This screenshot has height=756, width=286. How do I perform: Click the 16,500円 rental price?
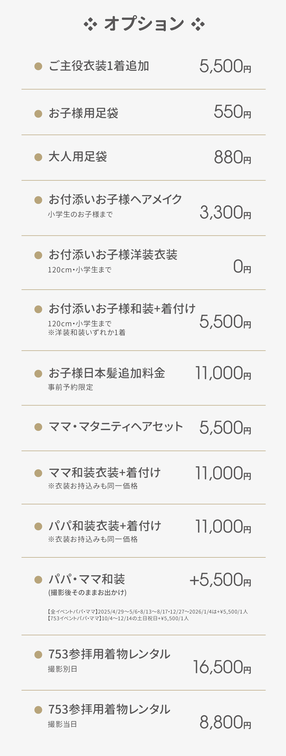[x=222, y=667]
